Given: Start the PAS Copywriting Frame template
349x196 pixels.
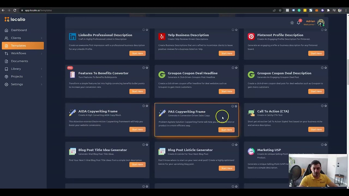Looking at the screenshot, I should click(227, 130).
